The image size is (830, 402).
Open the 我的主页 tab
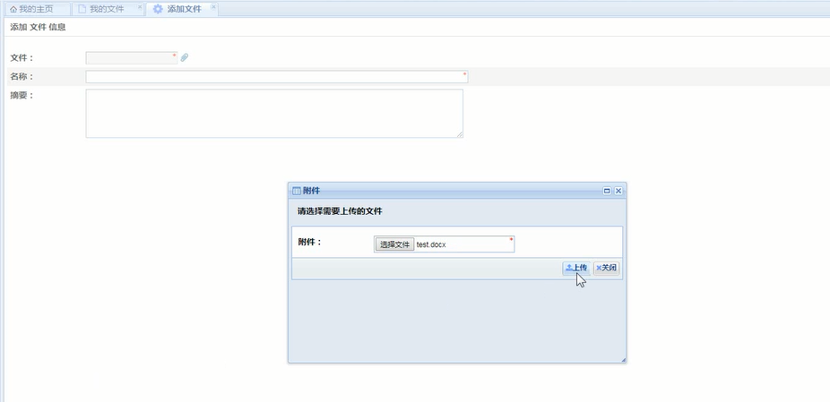coord(39,9)
